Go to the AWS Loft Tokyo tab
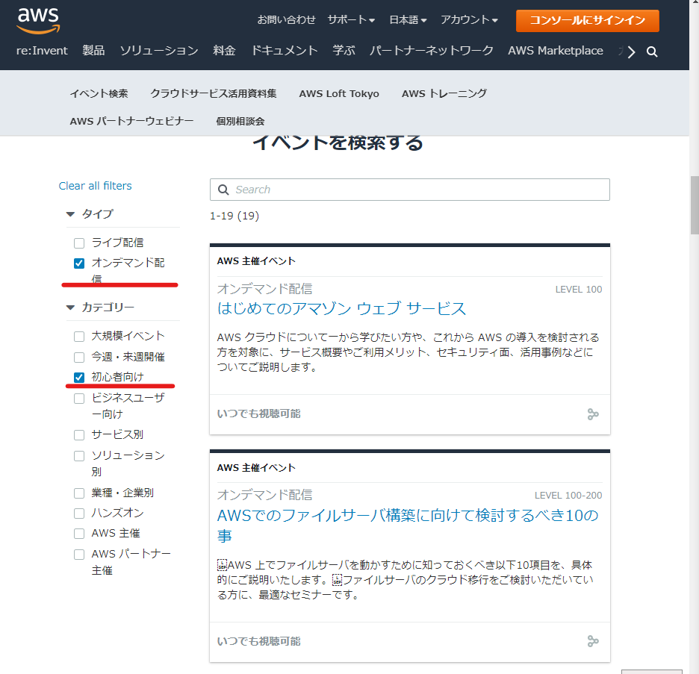Viewport: 699px width, 674px height. pyautogui.click(x=339, y=93)
